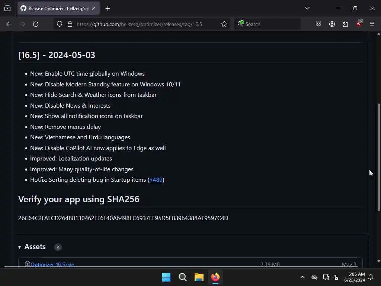Open the list all tabs dropdown
Image resolution: width=381 pixels, height=286 pixels.
pyautogui.click(x=307, y=8)
